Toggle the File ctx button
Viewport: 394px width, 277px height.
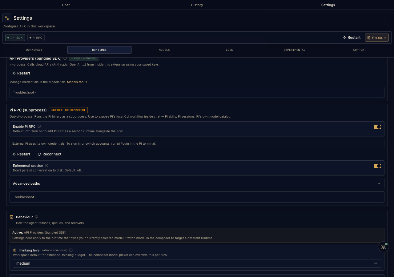click(377, 38)
